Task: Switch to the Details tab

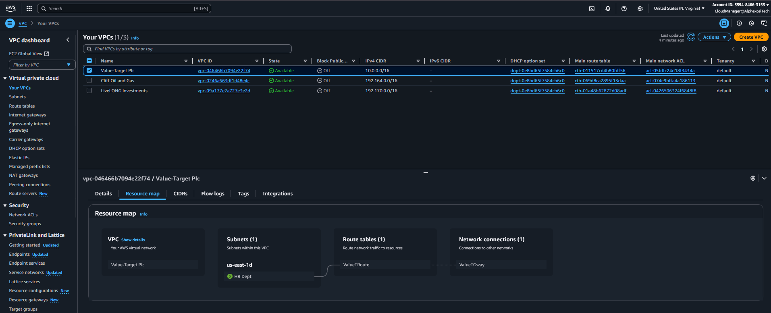Action: coord(104,194)
